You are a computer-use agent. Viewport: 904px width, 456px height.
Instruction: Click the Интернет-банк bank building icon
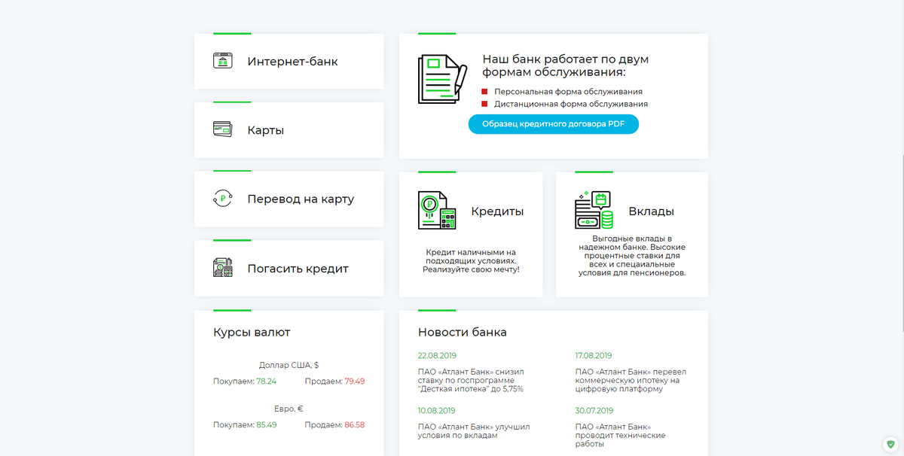(x=222, y=61)
